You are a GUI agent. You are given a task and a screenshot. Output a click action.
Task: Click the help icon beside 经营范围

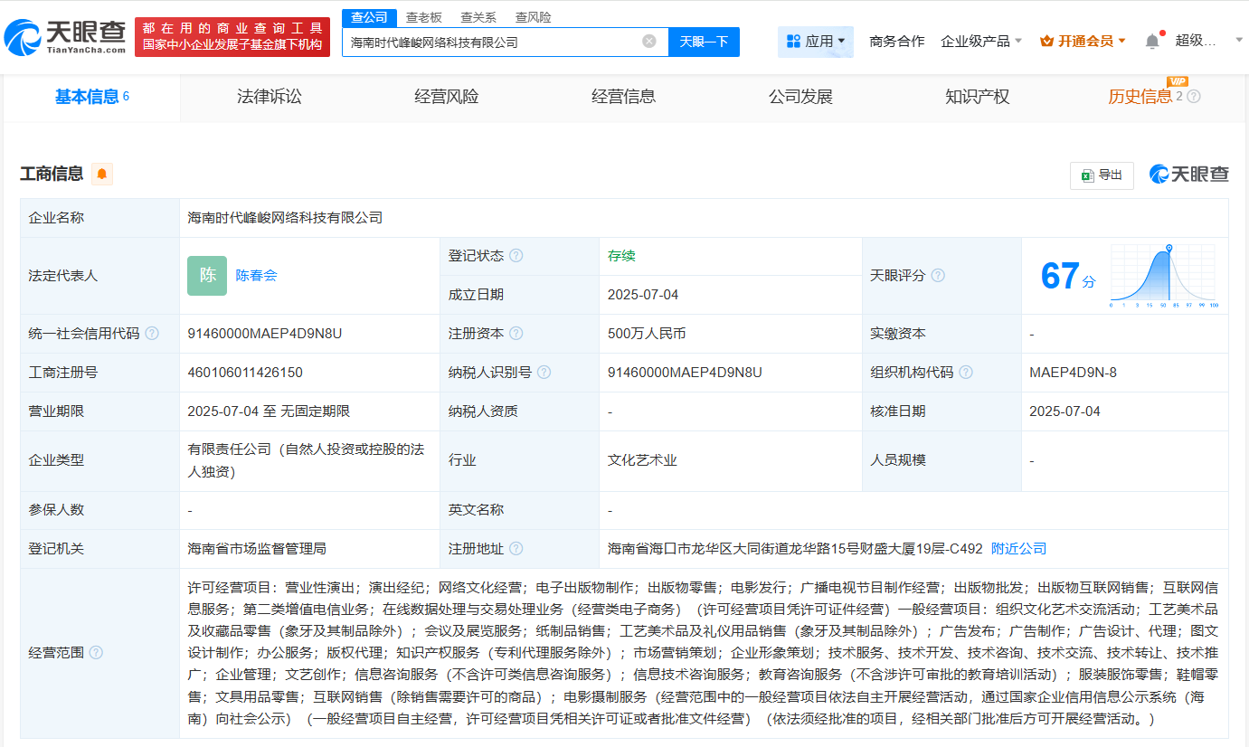point(96,653)
